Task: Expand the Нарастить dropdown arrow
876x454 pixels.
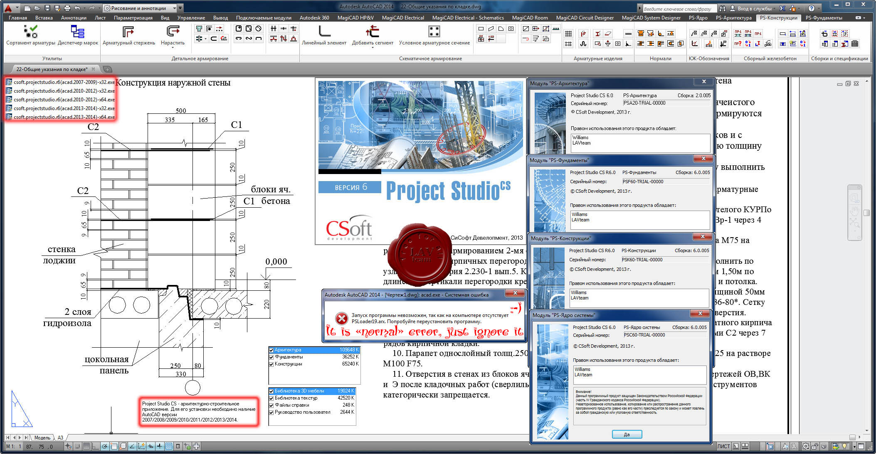Action: click(173, 48)
